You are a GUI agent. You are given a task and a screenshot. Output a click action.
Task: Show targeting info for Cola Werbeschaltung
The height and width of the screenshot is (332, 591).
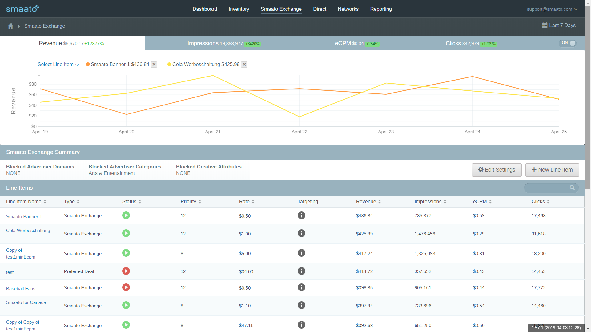(301, 233)
